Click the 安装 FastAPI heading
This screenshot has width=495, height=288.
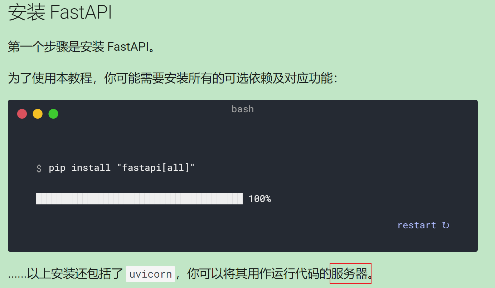(x=60, y=13)
